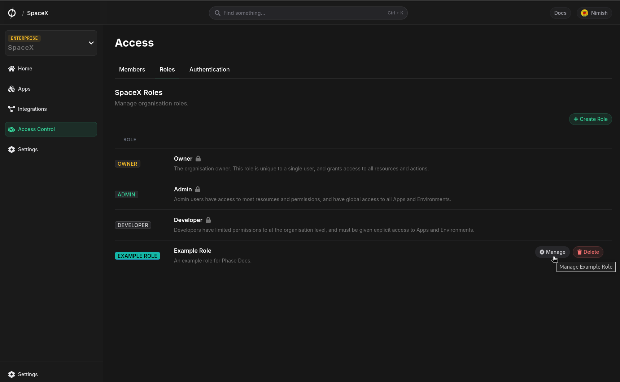Click the upper Settings gear icon

(x=12, y=149)
